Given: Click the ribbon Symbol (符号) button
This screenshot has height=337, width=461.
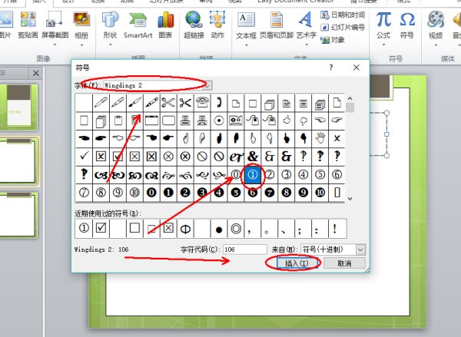Looking at the screenshot, I should [x=407, y=25].
